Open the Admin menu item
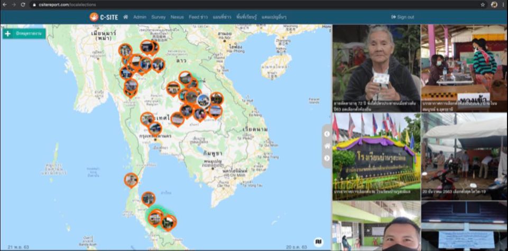The image size is (508, 251). (x=140, y=17)
